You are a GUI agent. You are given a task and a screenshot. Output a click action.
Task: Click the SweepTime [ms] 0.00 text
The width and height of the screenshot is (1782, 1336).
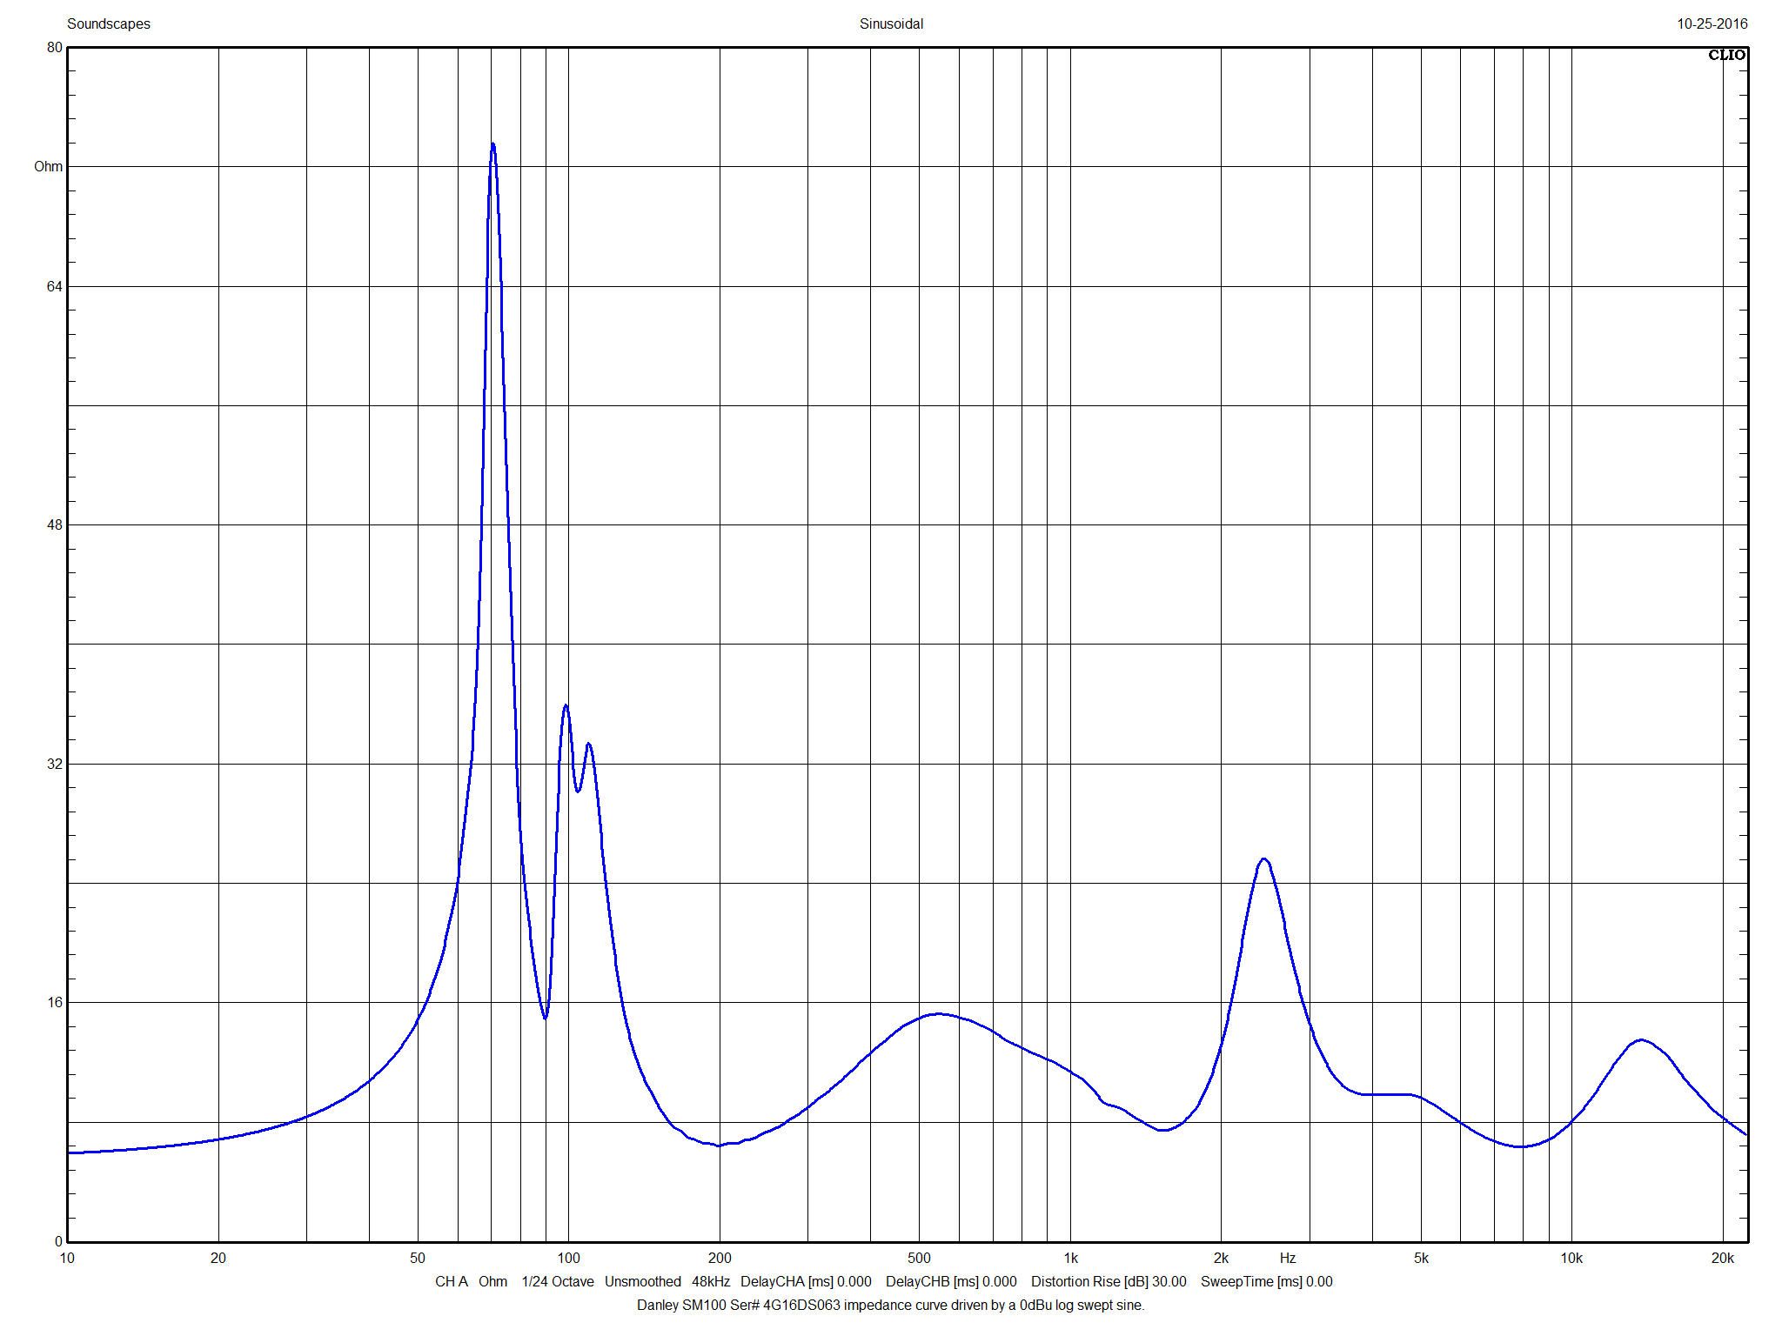[x=1267, y=1281]
